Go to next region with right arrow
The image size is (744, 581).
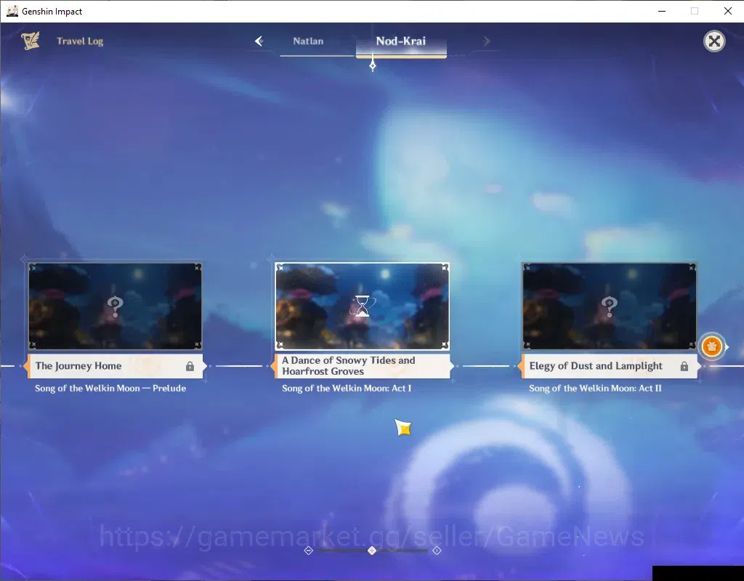pyautogui.click(x=486, y=41)
